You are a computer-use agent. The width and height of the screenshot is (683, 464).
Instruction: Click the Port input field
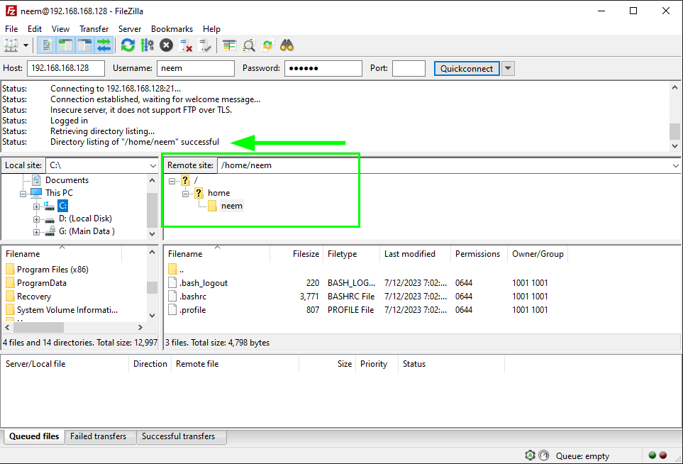(409, 68)
